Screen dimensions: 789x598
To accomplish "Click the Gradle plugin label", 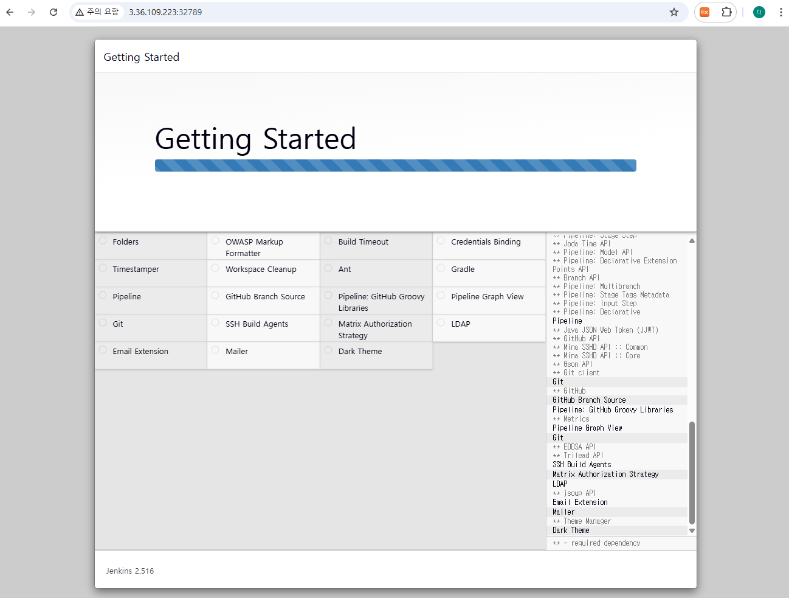I will (463, 269).
